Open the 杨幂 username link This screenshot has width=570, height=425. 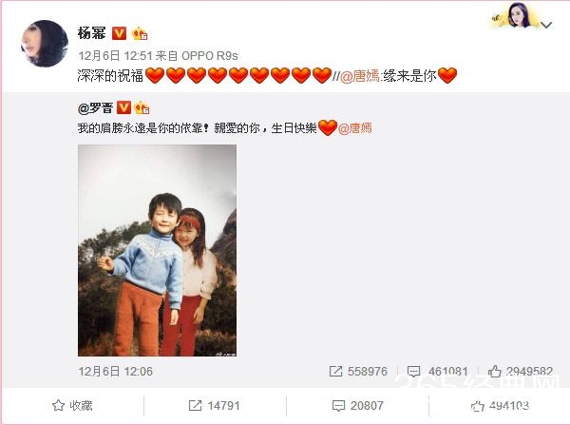click(x=91, y=33)
